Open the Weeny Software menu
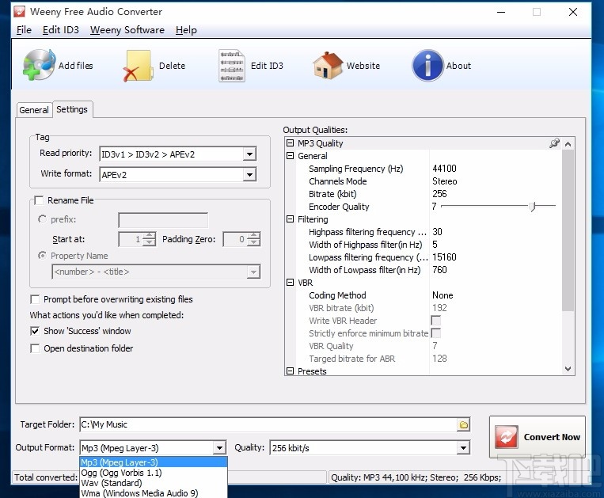The width and height of the screenshot is (604, 498). 127,30
